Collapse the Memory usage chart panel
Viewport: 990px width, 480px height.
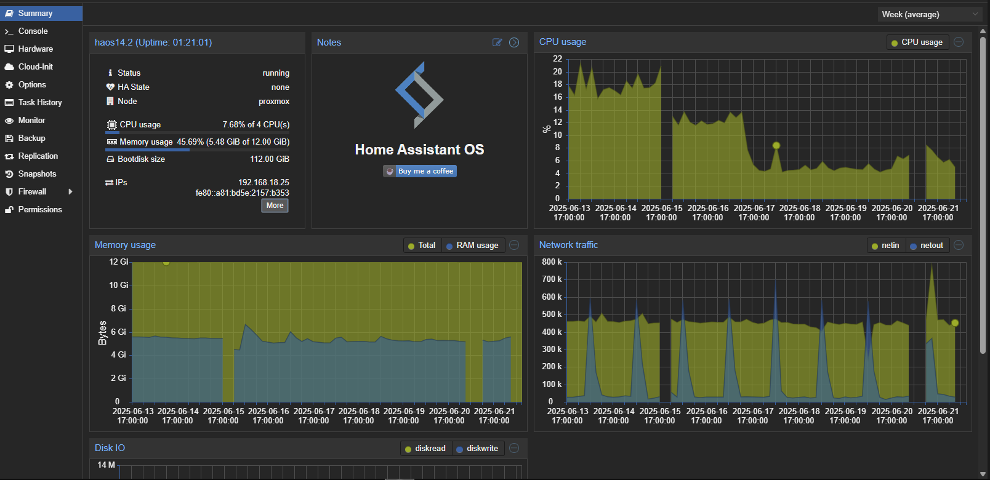coord(514,245)
